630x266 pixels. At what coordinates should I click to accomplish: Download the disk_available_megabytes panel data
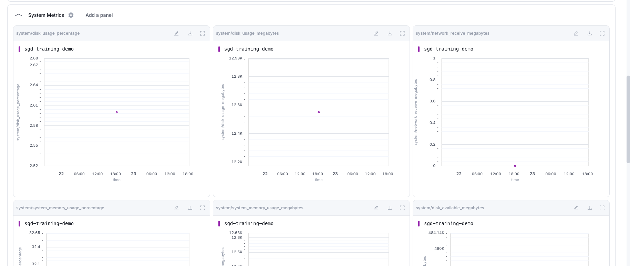590,208
